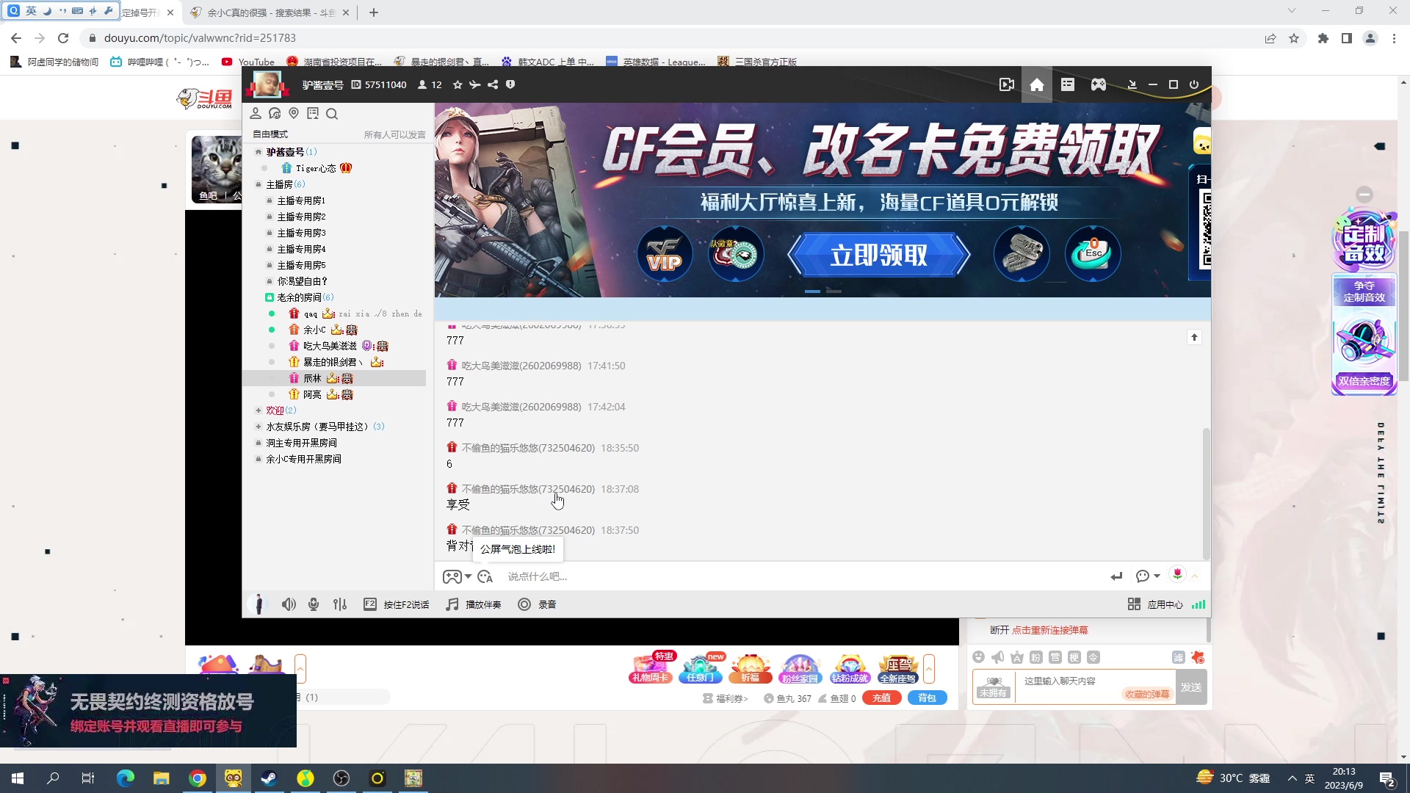Start 录音 recording in the voice toolbar
Image resolution: width=1410 pixels, height=793 pixels.
tap(538, 604)
